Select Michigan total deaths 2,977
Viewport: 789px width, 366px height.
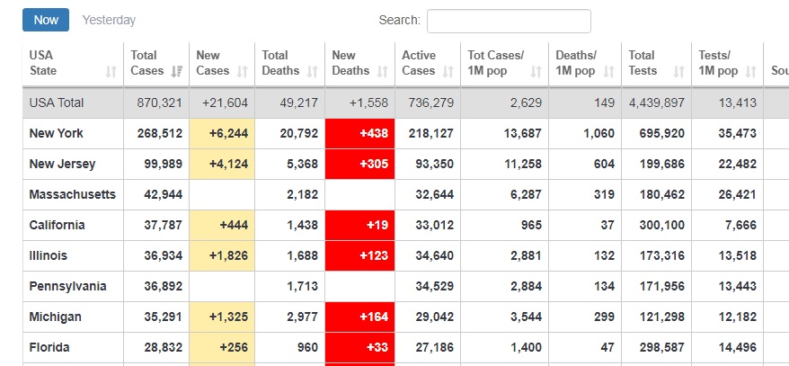pyautogui.click(x=303, y=317)
